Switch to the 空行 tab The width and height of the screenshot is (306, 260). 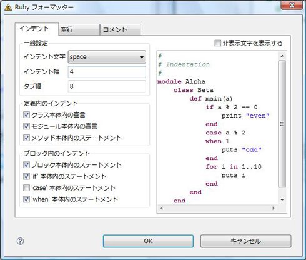coord(79,29)
